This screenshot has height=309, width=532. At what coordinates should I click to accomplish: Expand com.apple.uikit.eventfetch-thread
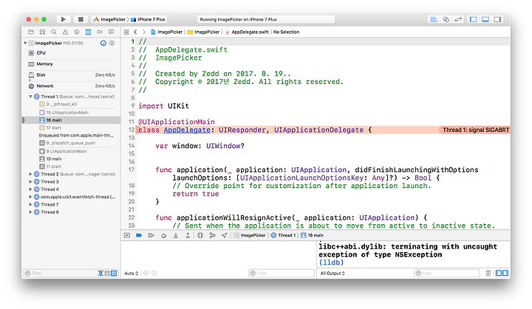pyautogui.click(x=30, y=197)
